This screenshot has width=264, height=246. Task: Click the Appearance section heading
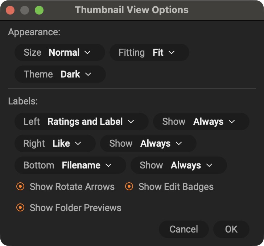(x=34, y=32)
